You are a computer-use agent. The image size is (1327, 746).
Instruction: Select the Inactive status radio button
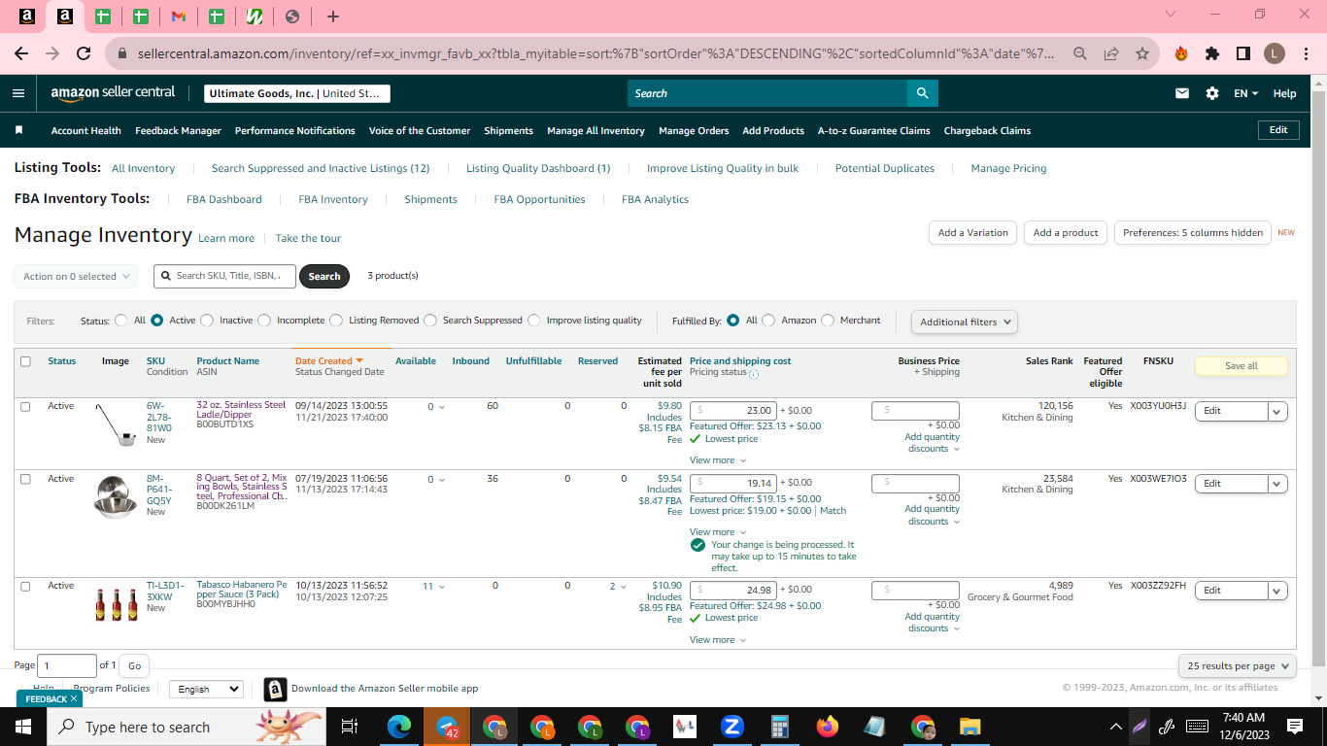point(207,320)
